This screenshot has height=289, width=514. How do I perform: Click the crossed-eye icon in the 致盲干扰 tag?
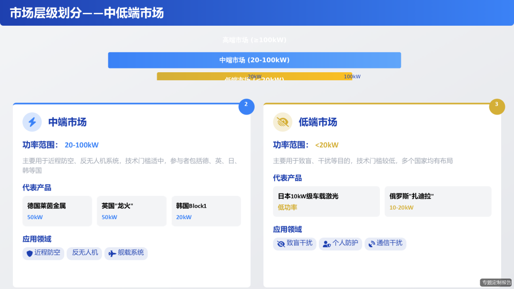pyautogui.click(x=280, y=243)
